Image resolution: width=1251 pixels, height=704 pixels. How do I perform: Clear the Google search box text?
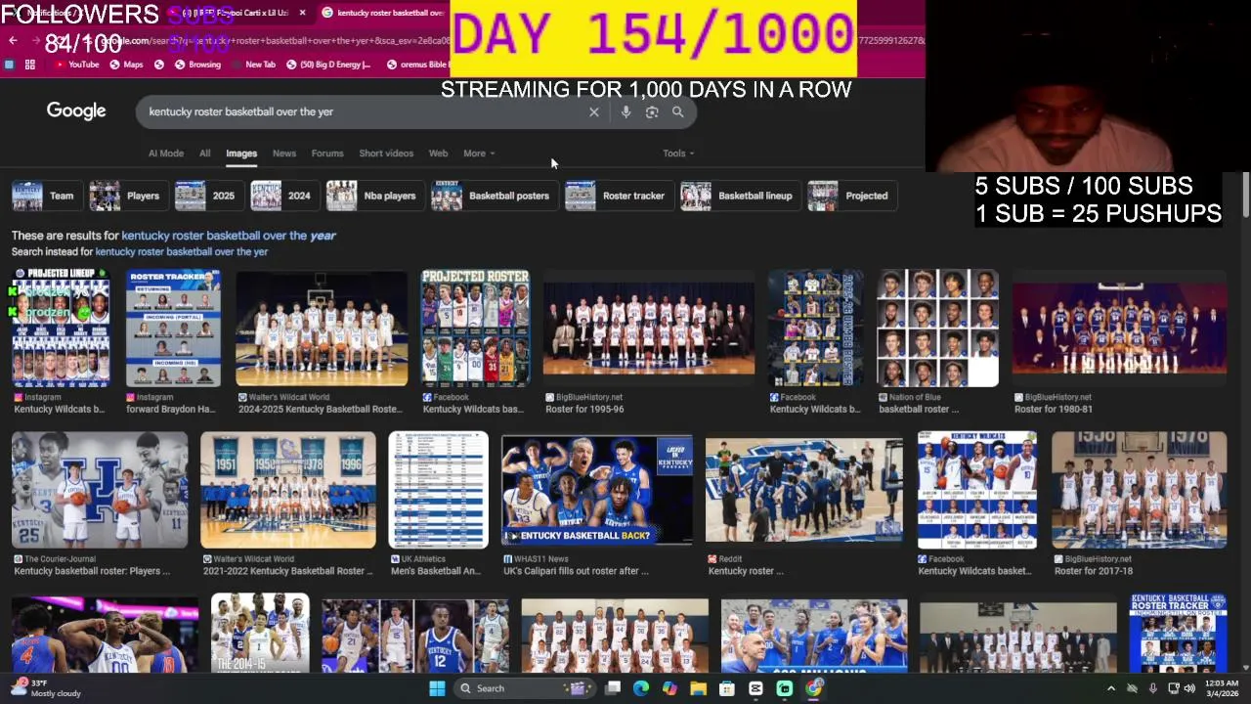click(593, 111)
